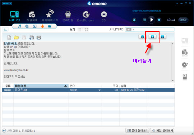This screenshot has height=135, width=194.
Task: Skip to next track
Action: coord(159,20)
